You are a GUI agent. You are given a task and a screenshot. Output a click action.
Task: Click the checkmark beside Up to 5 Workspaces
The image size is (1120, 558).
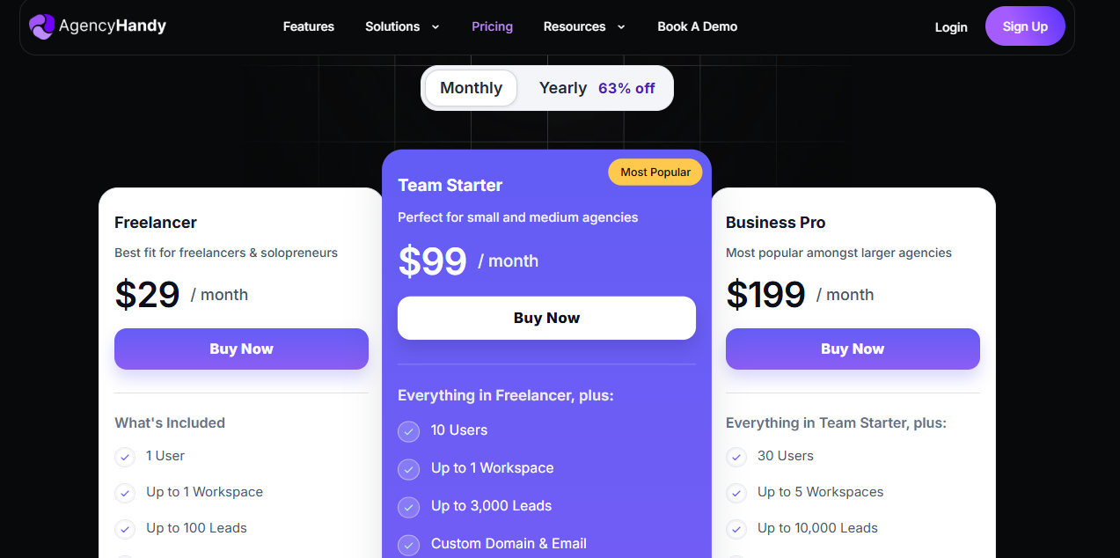click(736, 493)
